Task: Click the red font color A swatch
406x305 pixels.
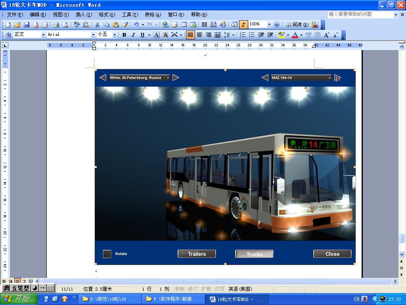Action: (x=295, y=35)
